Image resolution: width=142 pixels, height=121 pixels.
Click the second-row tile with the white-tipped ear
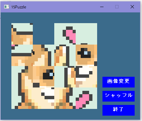[65, 55]
